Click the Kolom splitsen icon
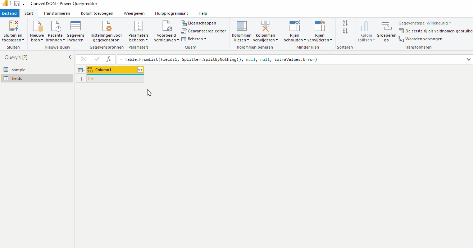This screenshot has width=473, height=248. tap(366, 26)
